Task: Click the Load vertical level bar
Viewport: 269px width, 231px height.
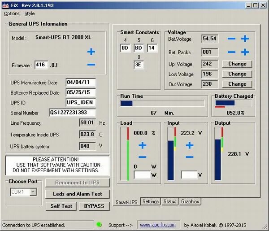Action: [125, 154]
